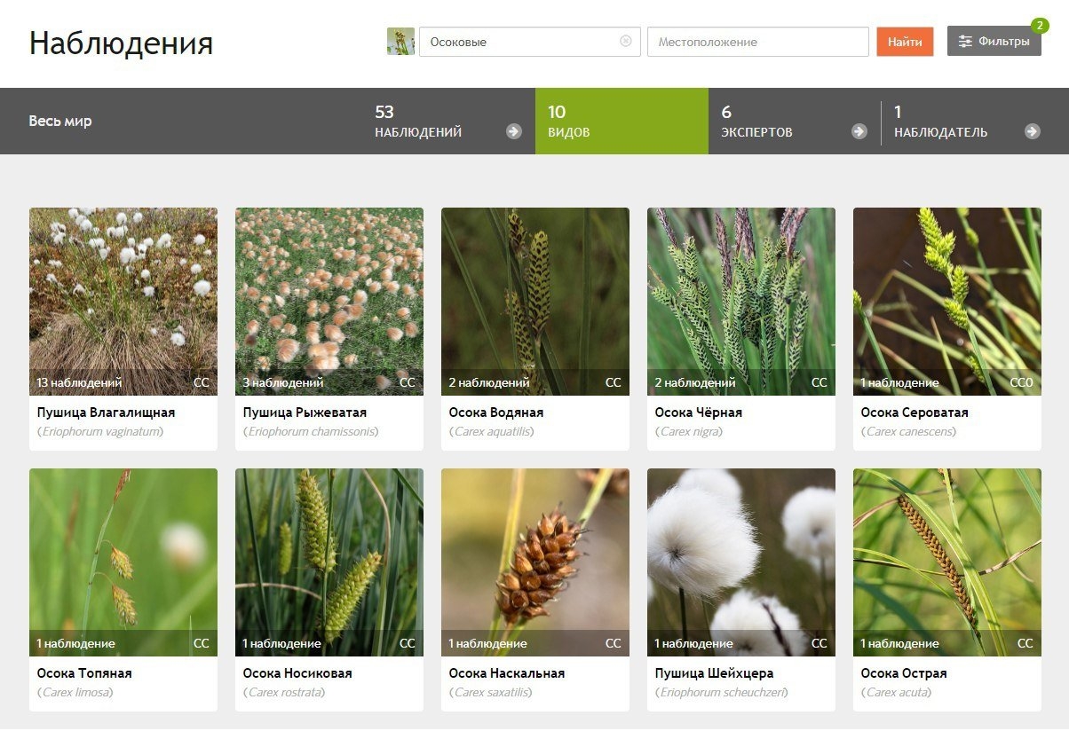Viewport: 1069px width, 731px height.
Task: Focus the Местоположение location field
Action: pos(757,42)
